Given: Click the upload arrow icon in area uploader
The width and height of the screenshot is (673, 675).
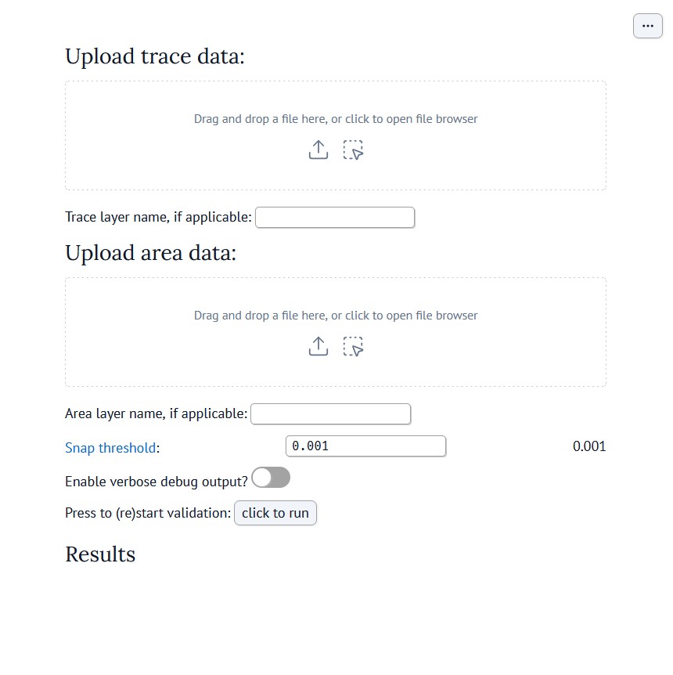Looking at the screenshot, I should 318,346.
